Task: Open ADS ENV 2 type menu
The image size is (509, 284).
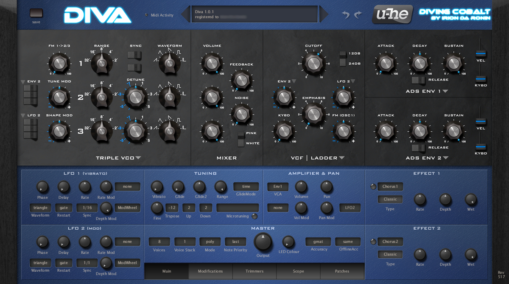Action: [x=427, y=158]
